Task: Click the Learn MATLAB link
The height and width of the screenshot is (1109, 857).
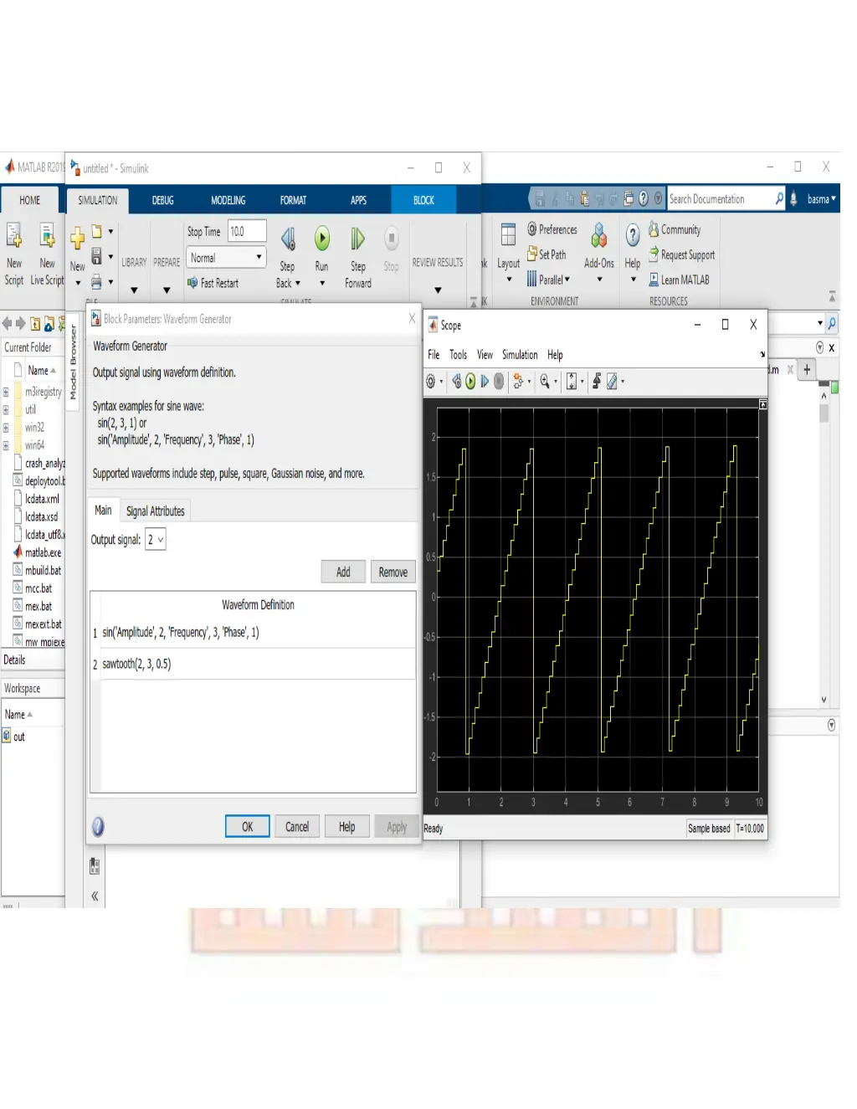Action: coord(678,280)
